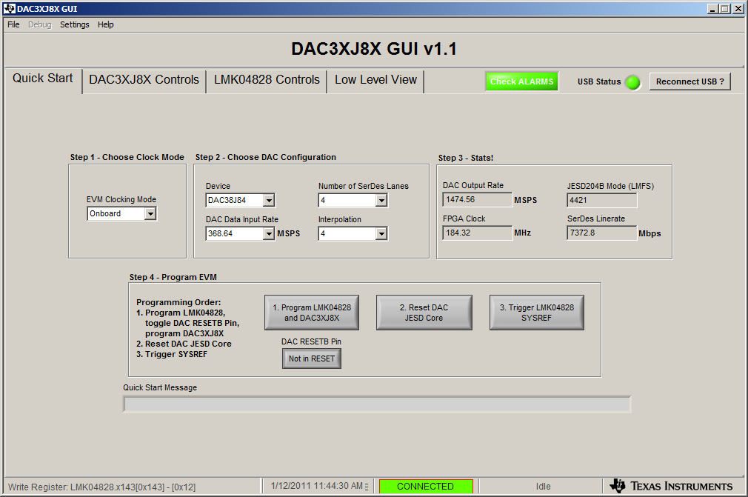The image size is (748, 497).
Task: Click the green USB Status LED indicator
Action: (x=633, y=82)
